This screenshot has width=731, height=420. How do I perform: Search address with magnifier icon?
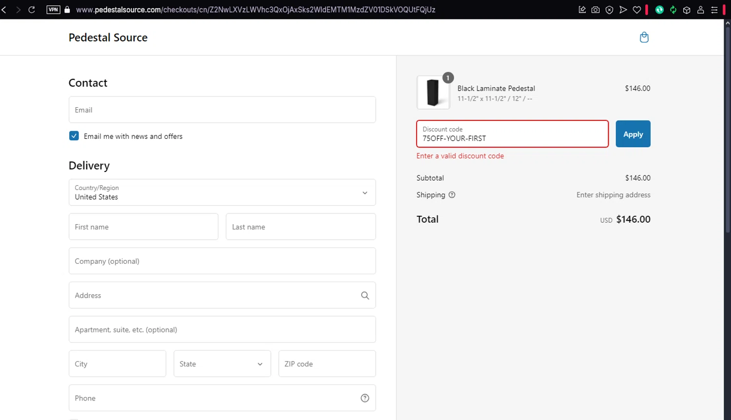[x=365, y=295]
